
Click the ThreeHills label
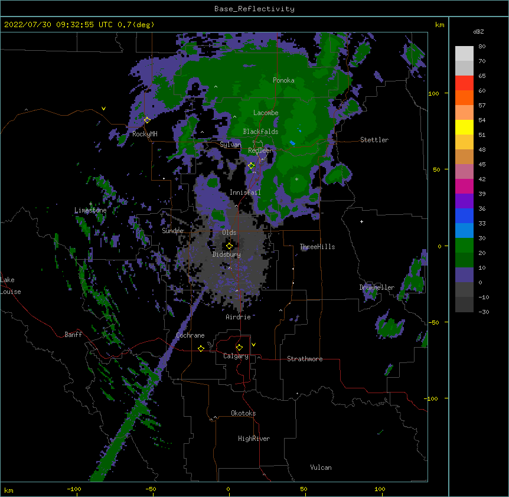pos(317,247)
